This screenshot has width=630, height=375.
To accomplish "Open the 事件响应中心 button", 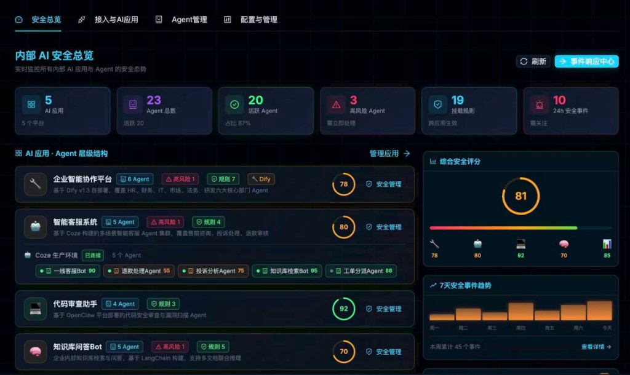I will point(586,61).
